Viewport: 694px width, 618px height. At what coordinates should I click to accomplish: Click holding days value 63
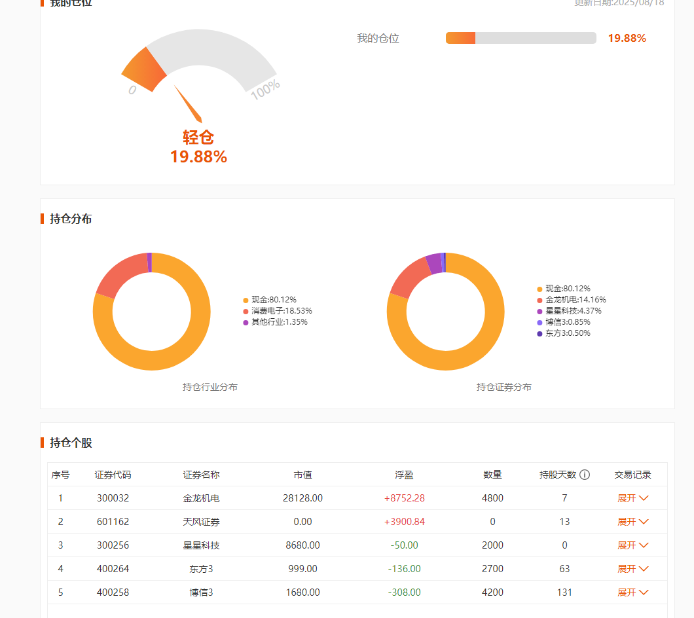[x=564, y=568]
